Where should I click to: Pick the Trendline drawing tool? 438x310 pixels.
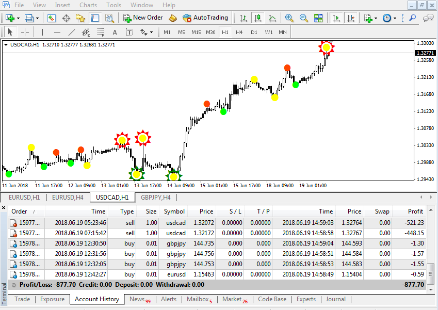tap(72, 32)
